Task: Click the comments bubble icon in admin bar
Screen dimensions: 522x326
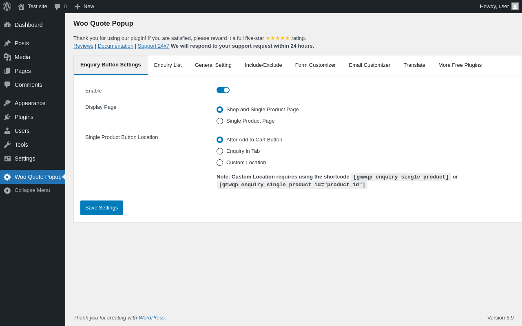Action: [58, 7]
